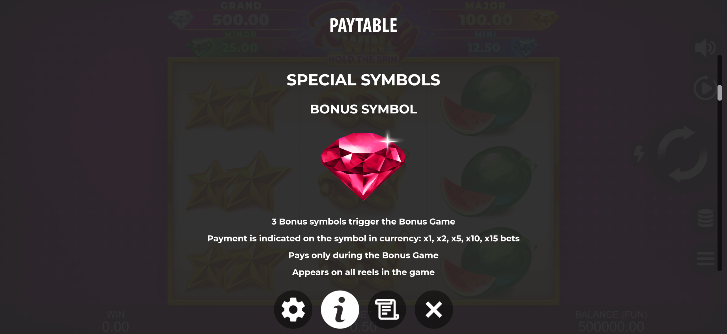727x334 pixels.
Task: Open the hamburger menu icon
Action: tap(706, 259)
